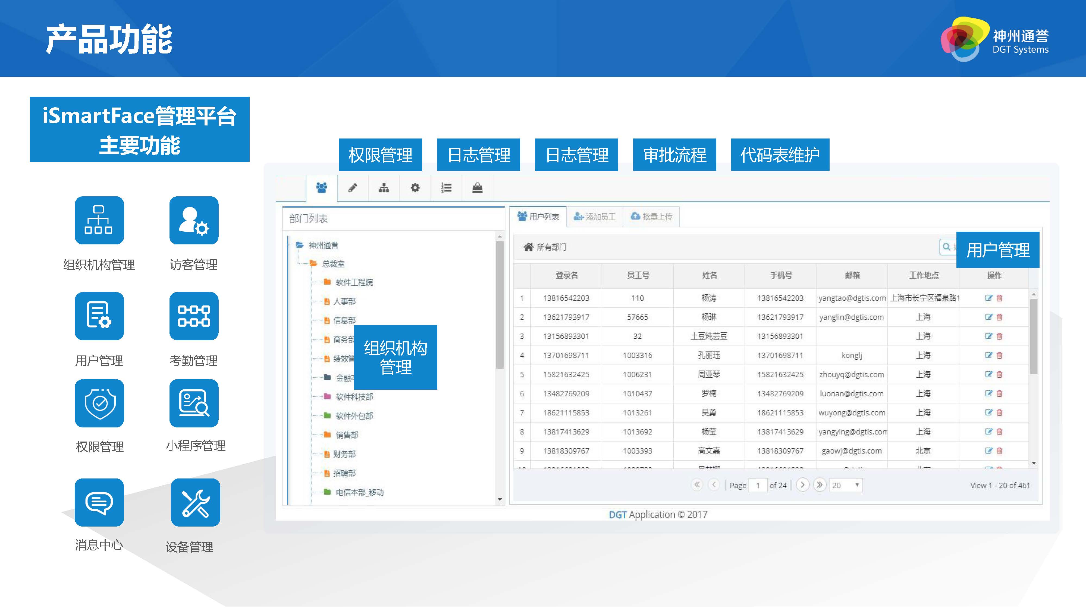The height and width of the screenshot is (611, 1086).
Task: Click the page number input field
Action: tap(758, 486)
